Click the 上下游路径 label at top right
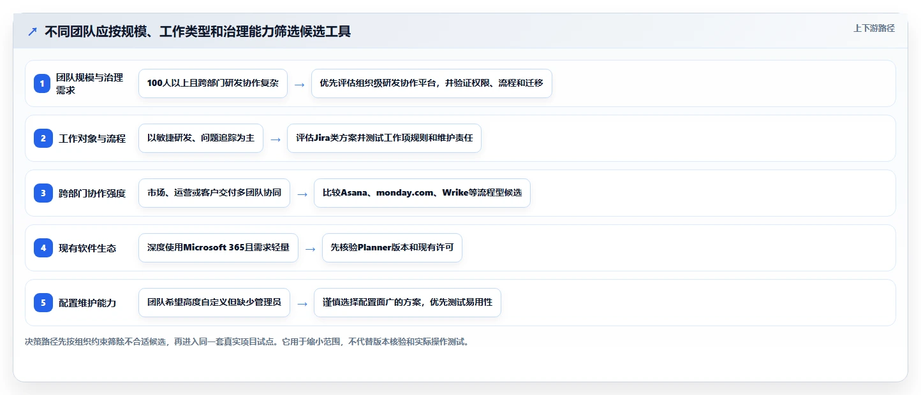 coord(874,28)
